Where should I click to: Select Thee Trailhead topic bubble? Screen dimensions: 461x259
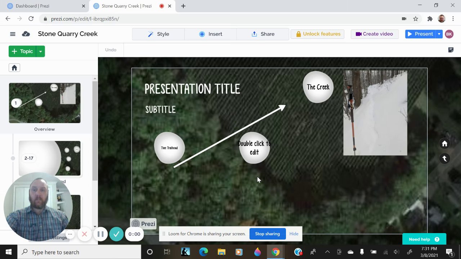[x=169, y=148]
